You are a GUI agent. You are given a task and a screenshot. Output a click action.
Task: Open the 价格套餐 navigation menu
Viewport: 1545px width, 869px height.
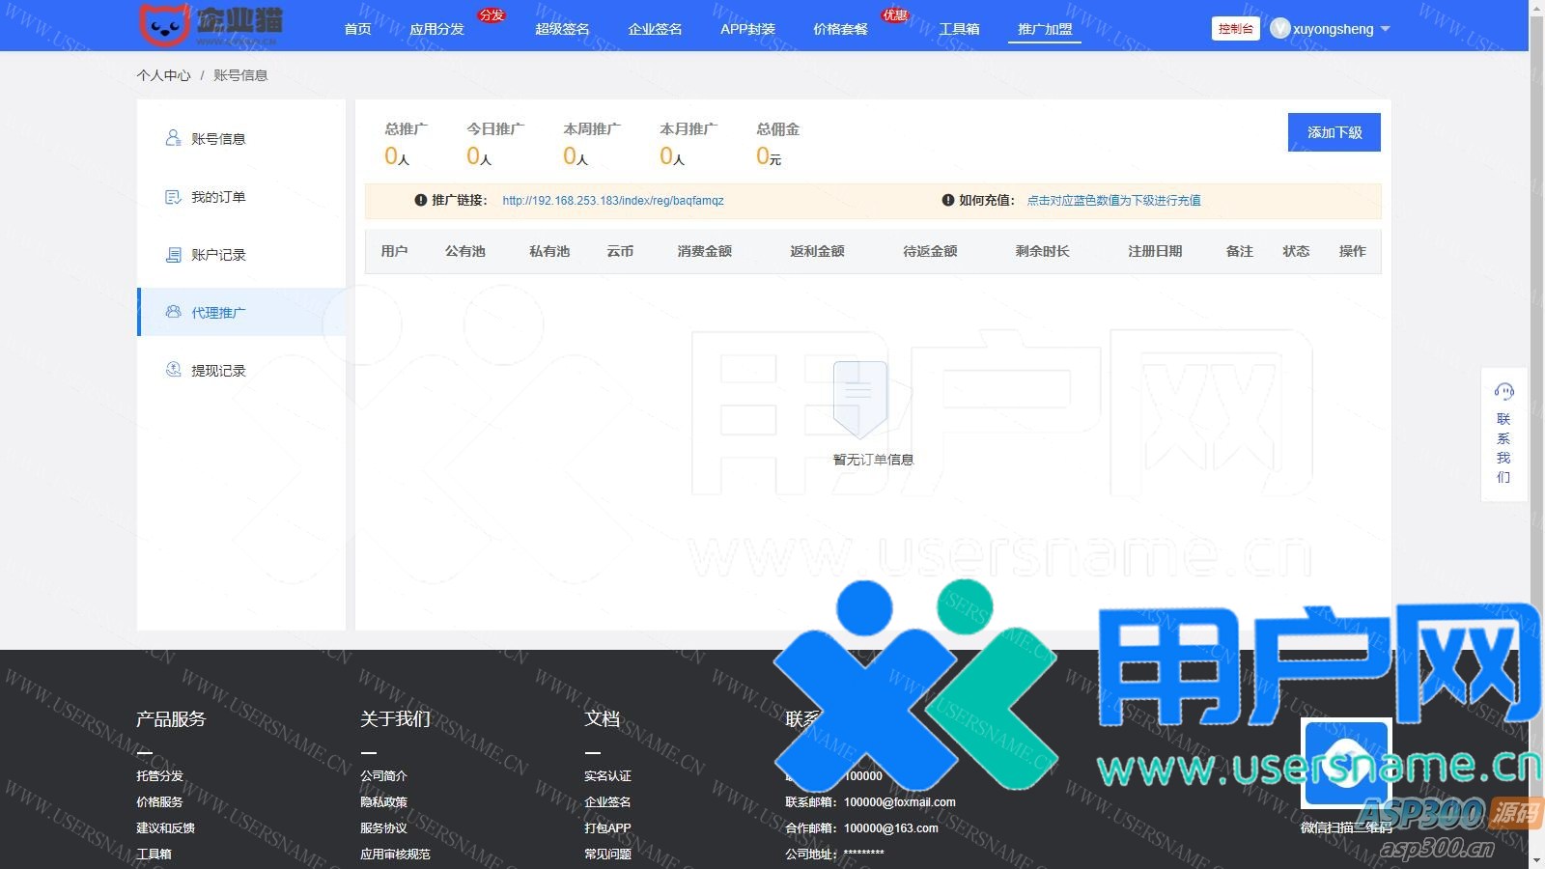840,29
